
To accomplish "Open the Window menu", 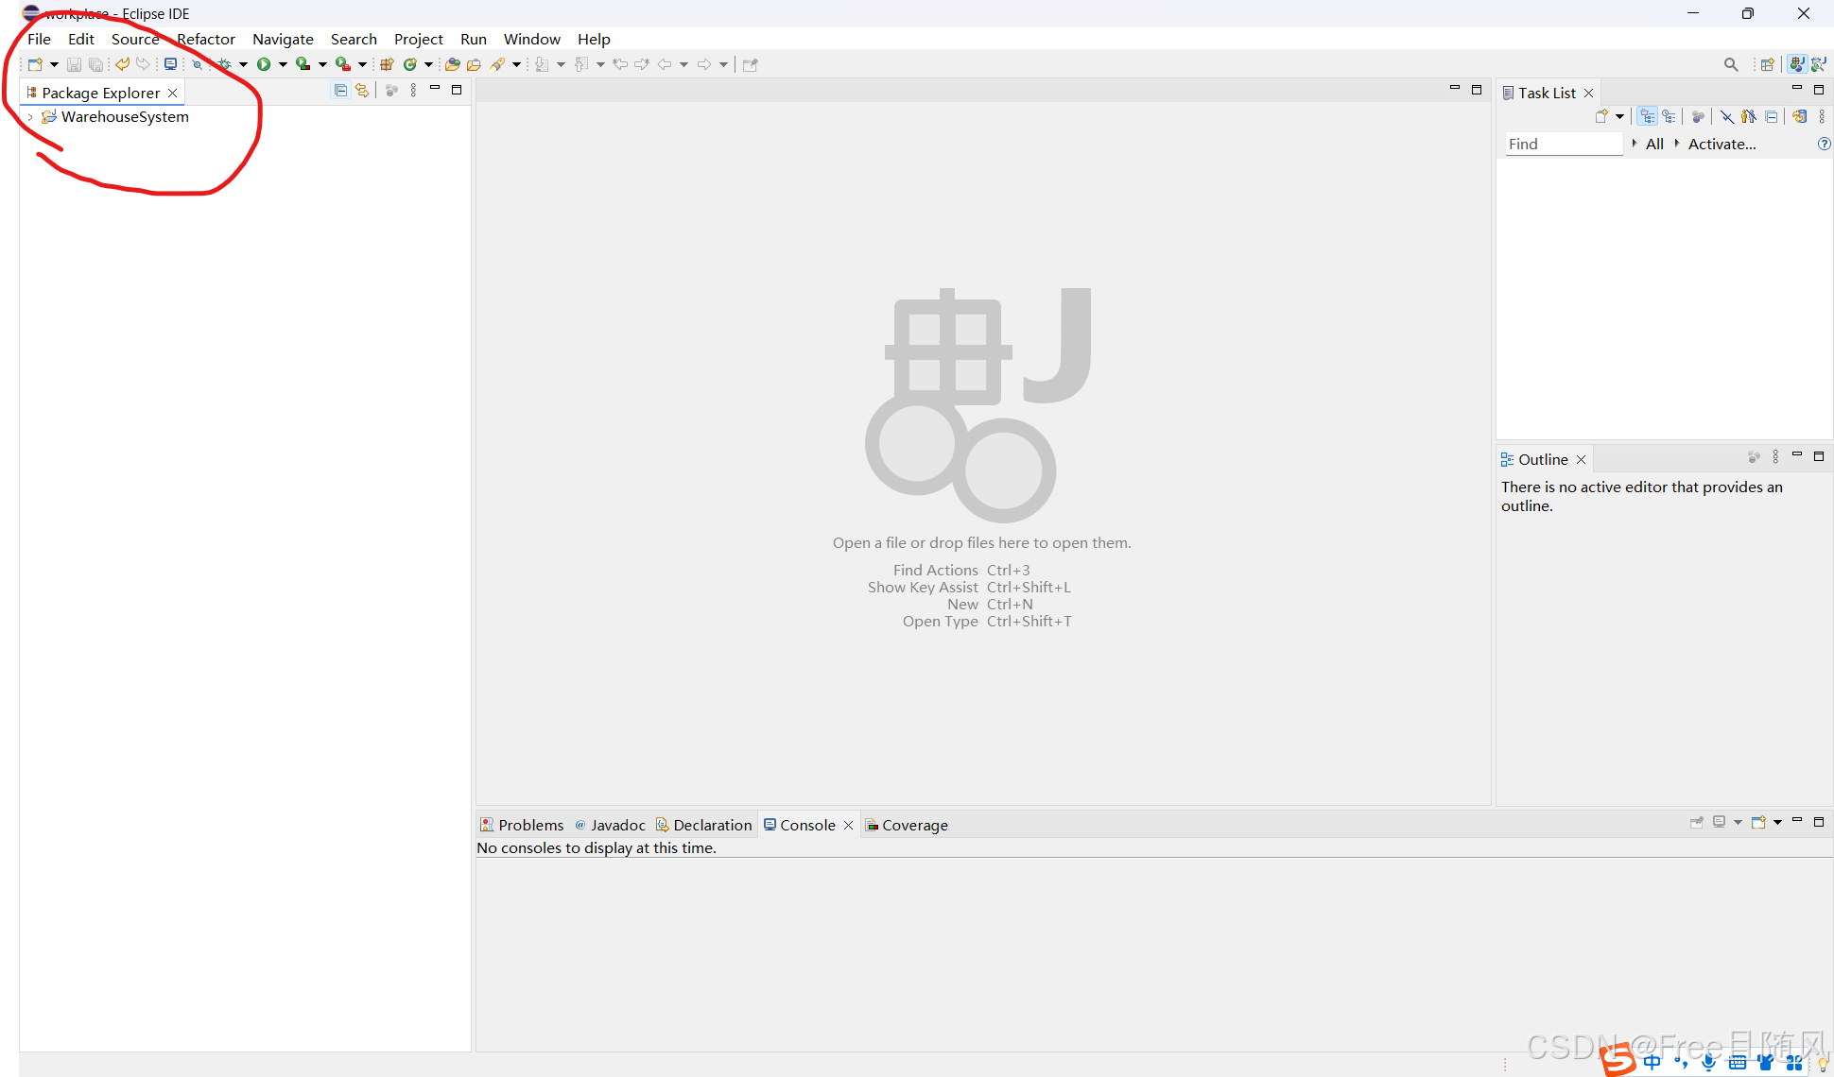I will [532, 39].
